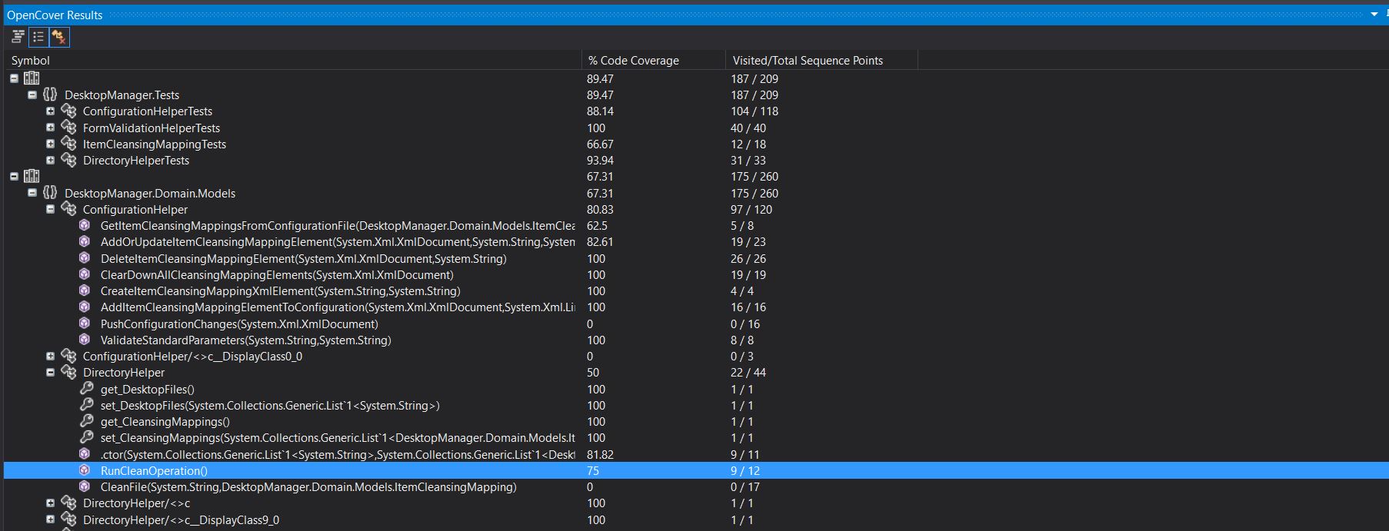Click the method cube icon beside PushConfigurationChanges
1389x531 pixels.
click(85, 324)
